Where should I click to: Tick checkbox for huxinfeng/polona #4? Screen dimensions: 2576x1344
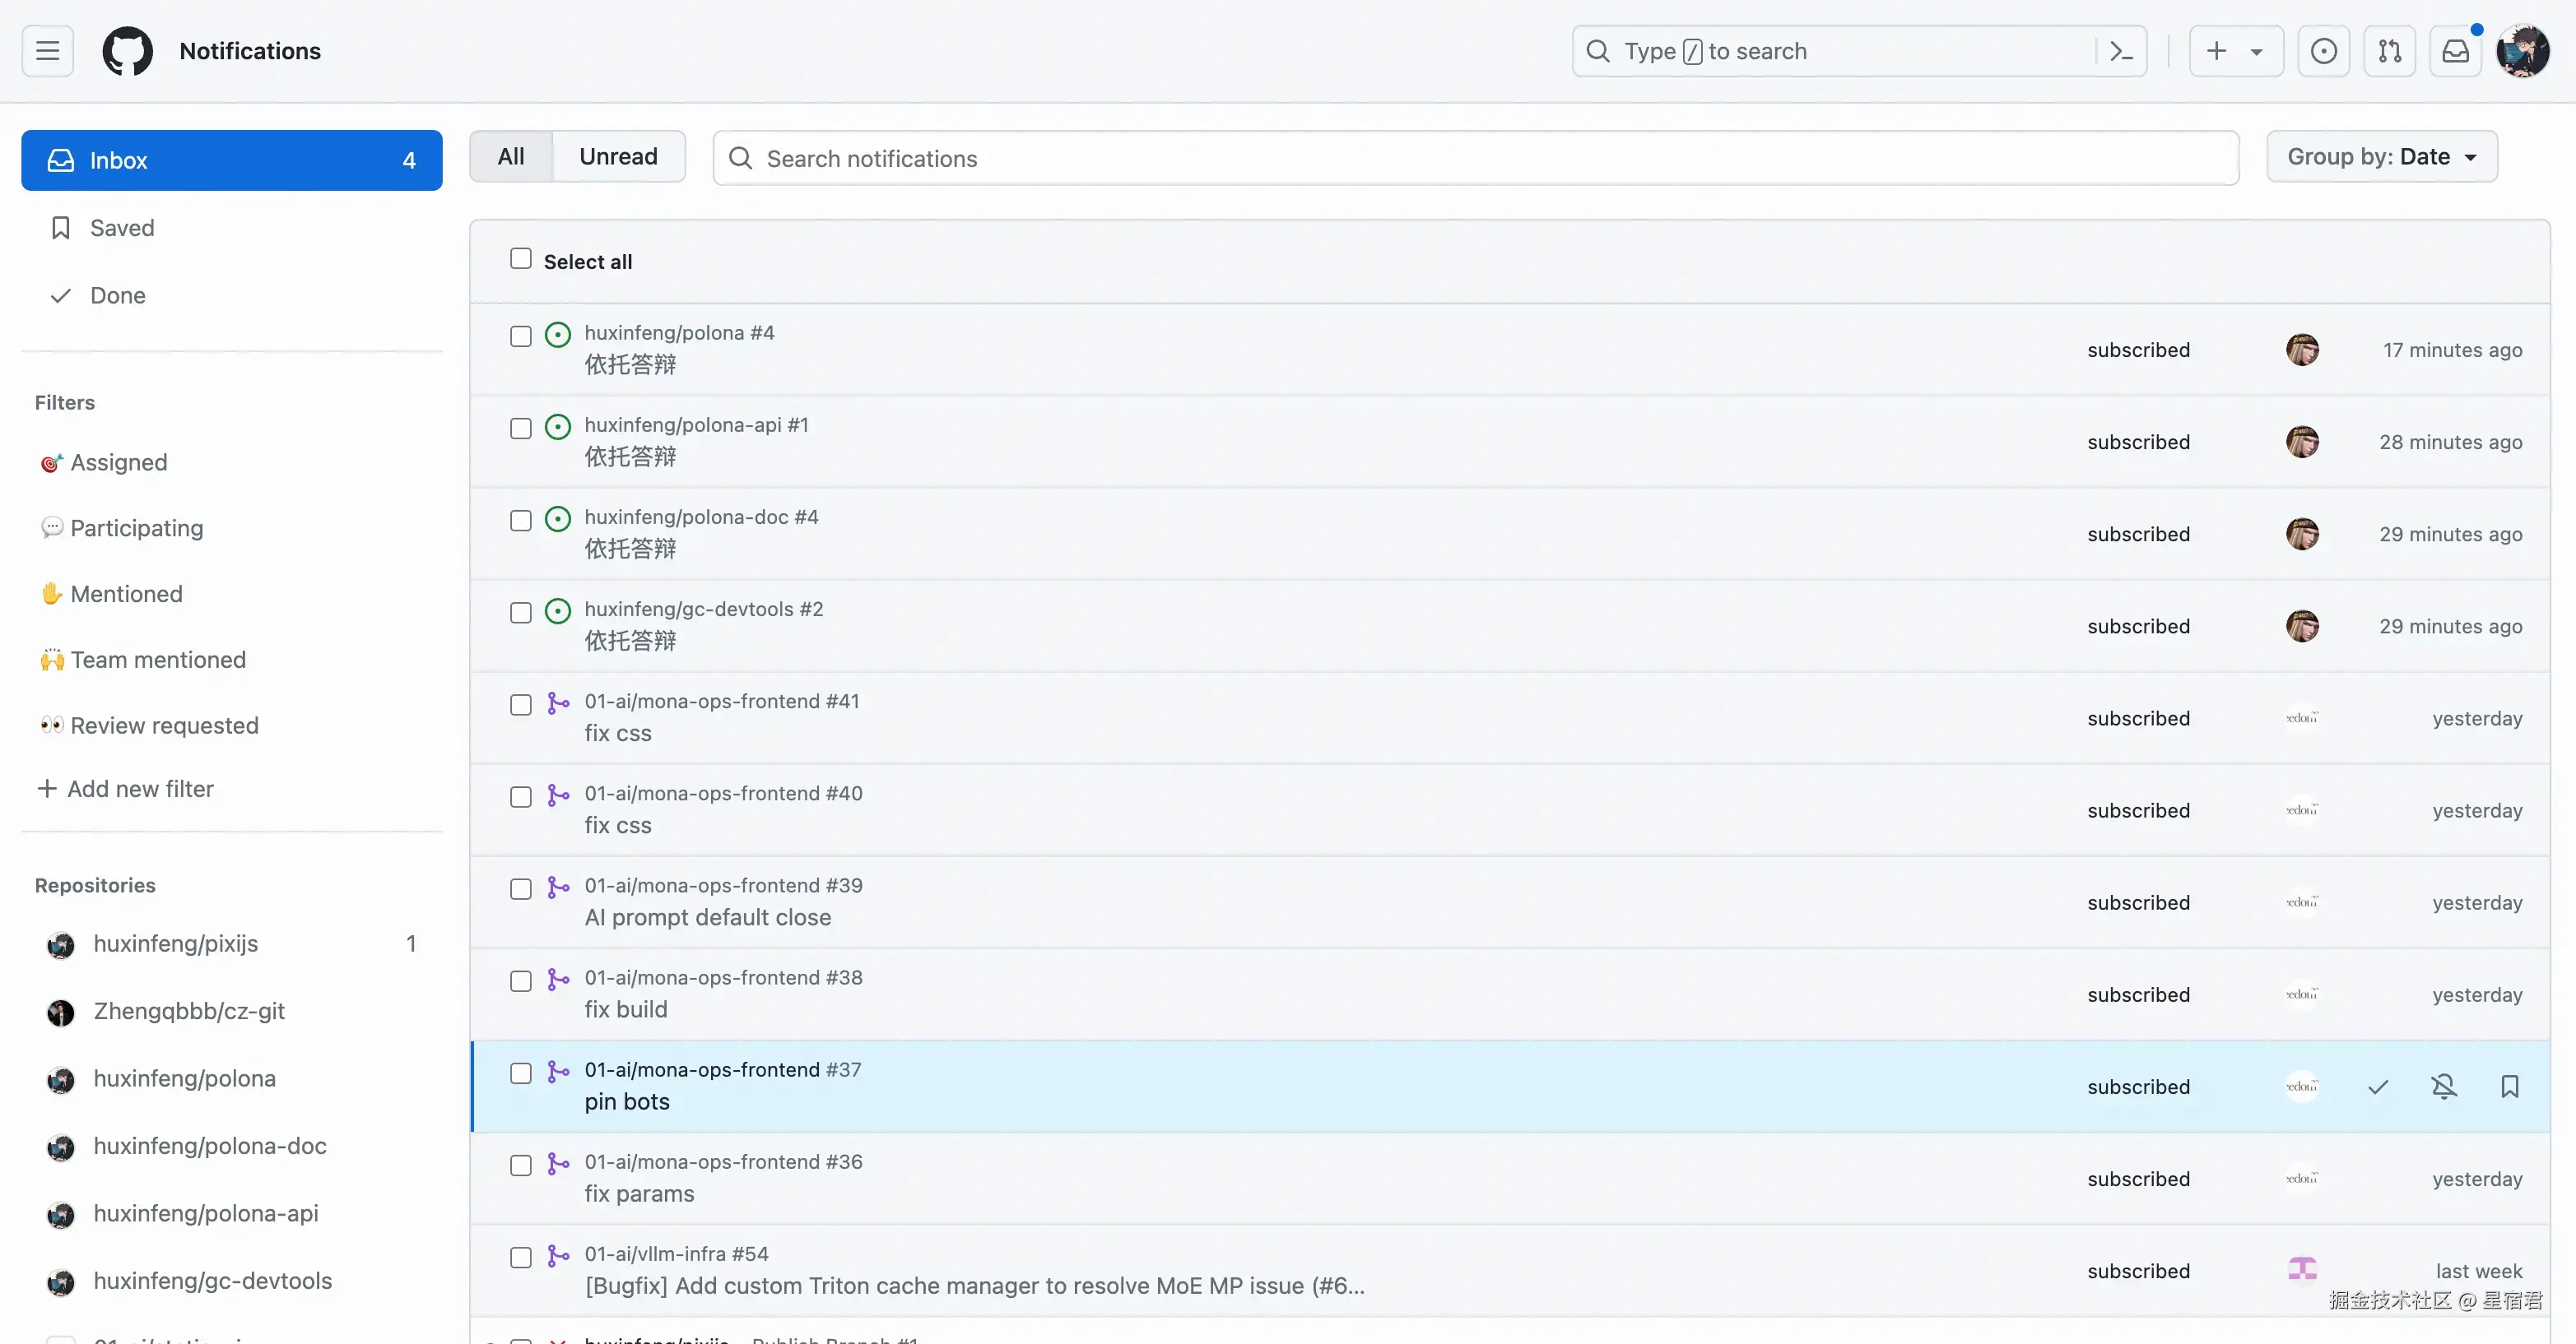tap(520, 336)
